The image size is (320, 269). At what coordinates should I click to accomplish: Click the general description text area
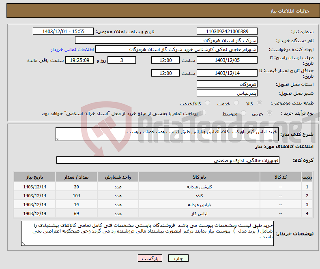click(x=167, y=134)
